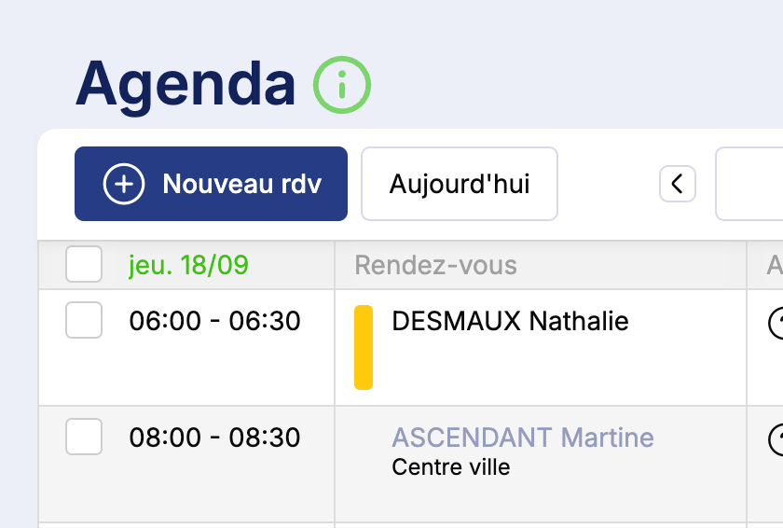The height and width of the screenshot is (528, 783).
Task: Check the 06:00 - 06:30 appointment box
Action: point(84,322)
